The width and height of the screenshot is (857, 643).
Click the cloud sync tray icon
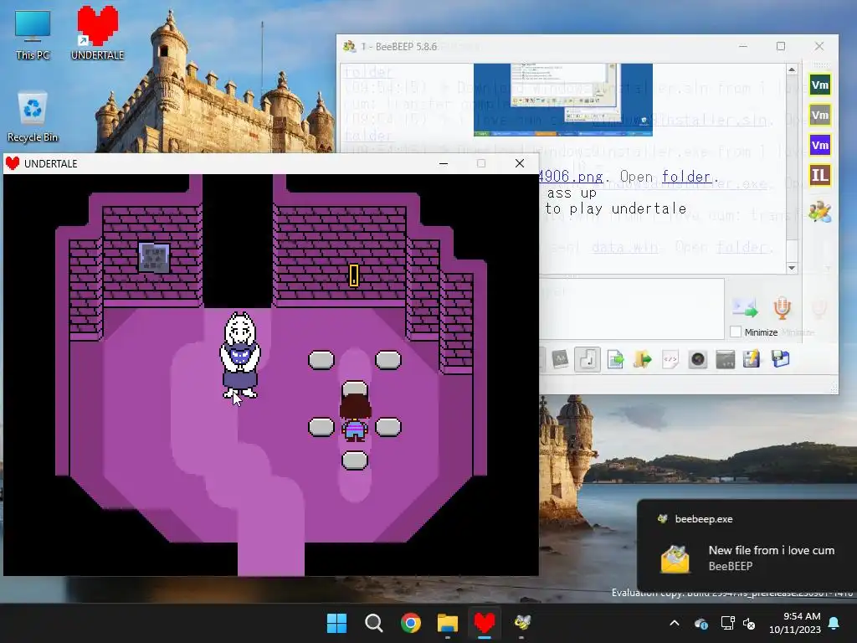701,623
